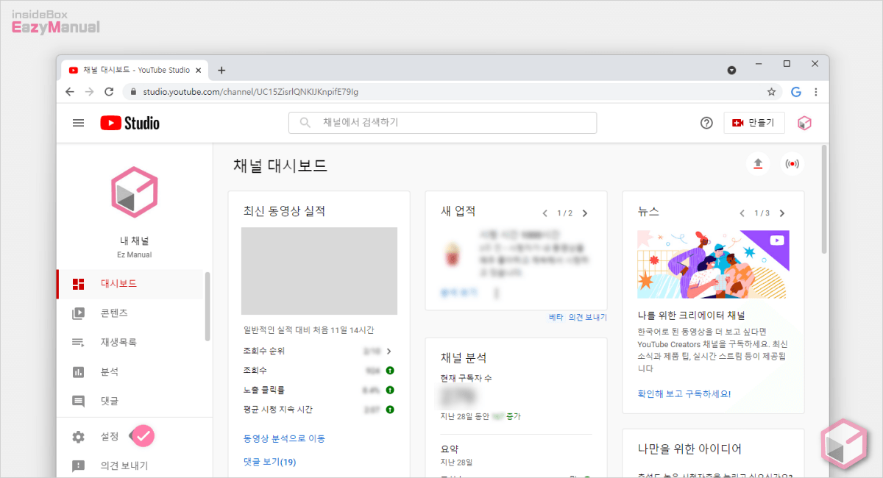Click the comments speech bubble icon
Image resolution: width=883 pixels, height=478 pixels.
point(78,402)
